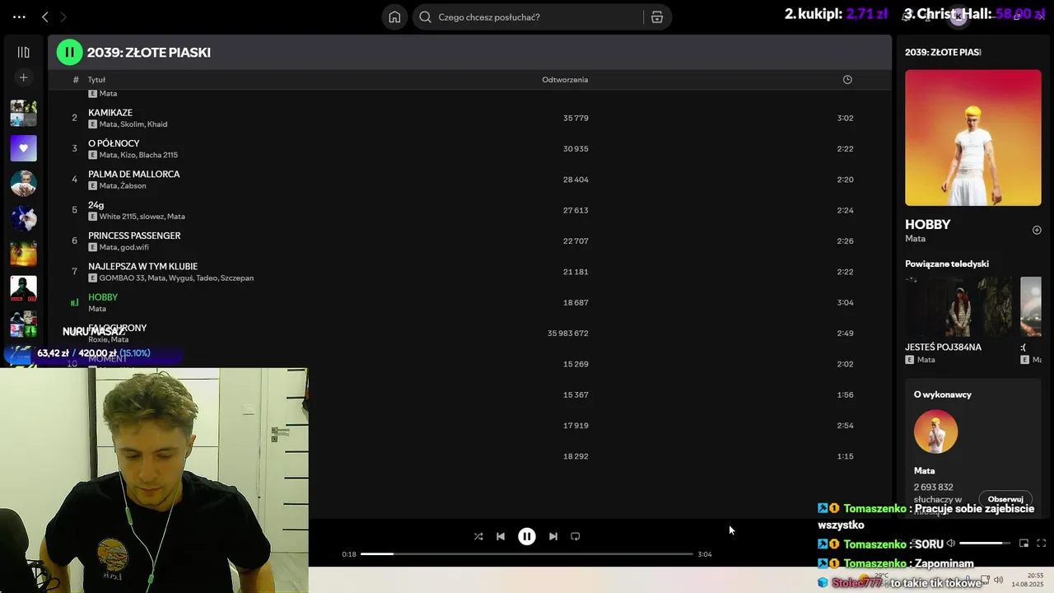The height and width of the screenshot is (593, 1054).
Task: Skip to the next track
Action: tap(553, 536)
